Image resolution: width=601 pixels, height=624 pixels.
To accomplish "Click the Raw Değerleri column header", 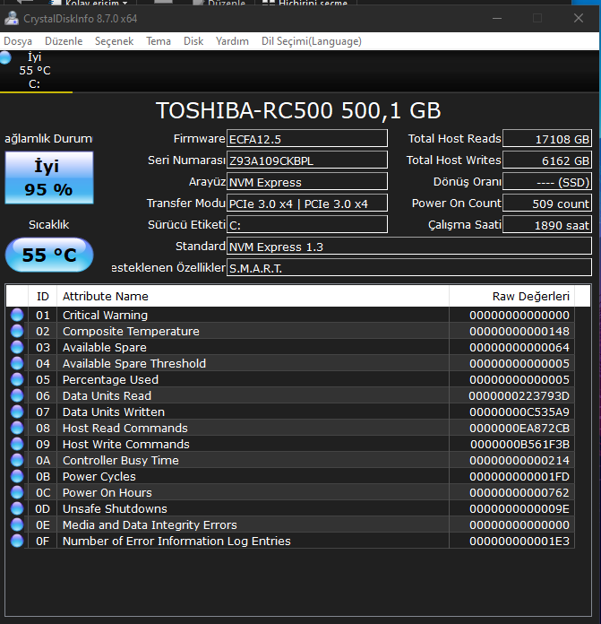I will [x=512, y=296].
